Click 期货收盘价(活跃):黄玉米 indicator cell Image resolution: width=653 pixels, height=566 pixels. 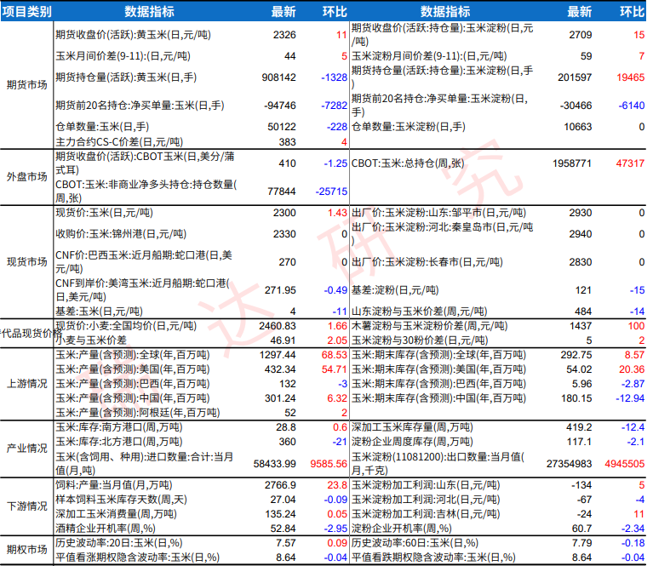click(x=134, y=35)
